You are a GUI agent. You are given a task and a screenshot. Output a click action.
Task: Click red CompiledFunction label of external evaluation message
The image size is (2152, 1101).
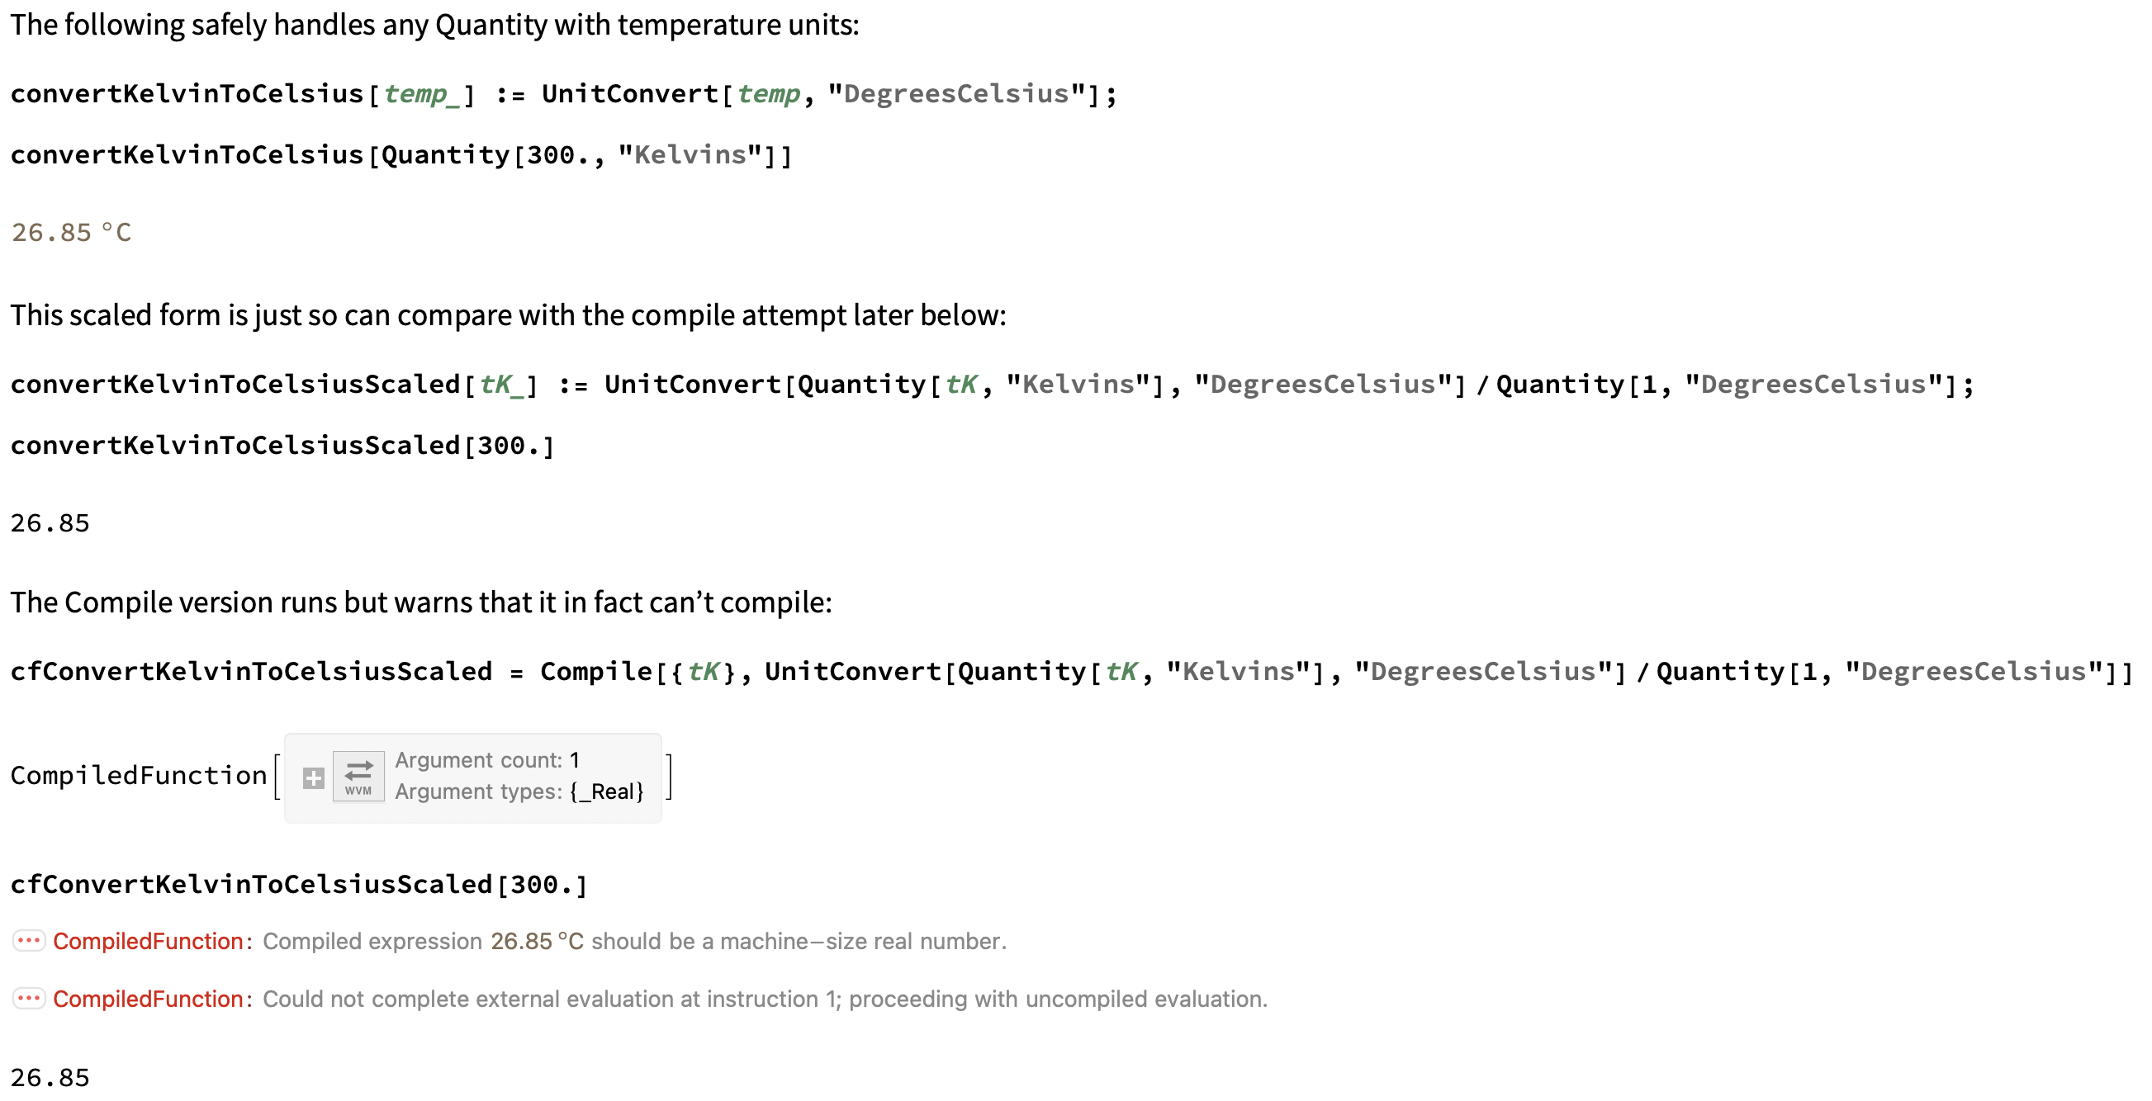[x=149, y=999]
